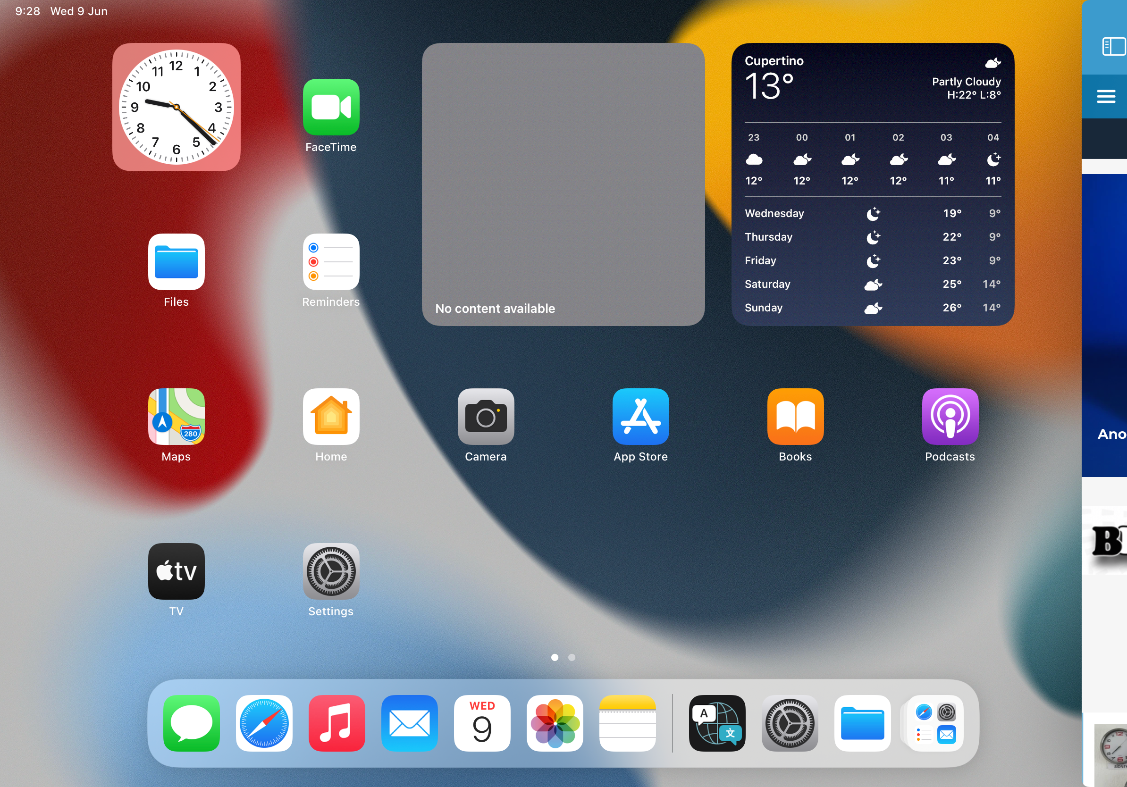Open recent Settings app in dock
This screenshot has height=787, width=1127.
pyautogui.click(x=790, y=723)
